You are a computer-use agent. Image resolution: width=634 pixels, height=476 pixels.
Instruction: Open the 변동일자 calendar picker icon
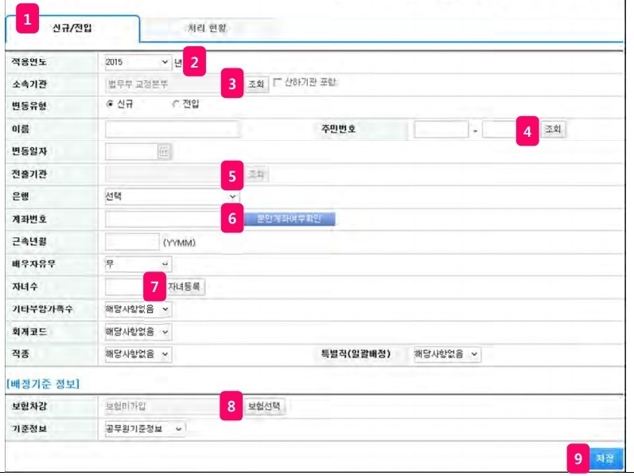pyautogui.click(x=164, y=152)
